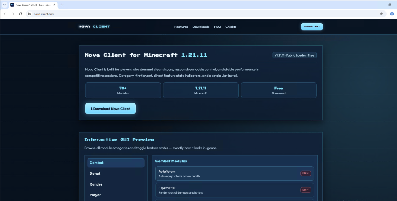Open the Features nav link

coord(181,27)
